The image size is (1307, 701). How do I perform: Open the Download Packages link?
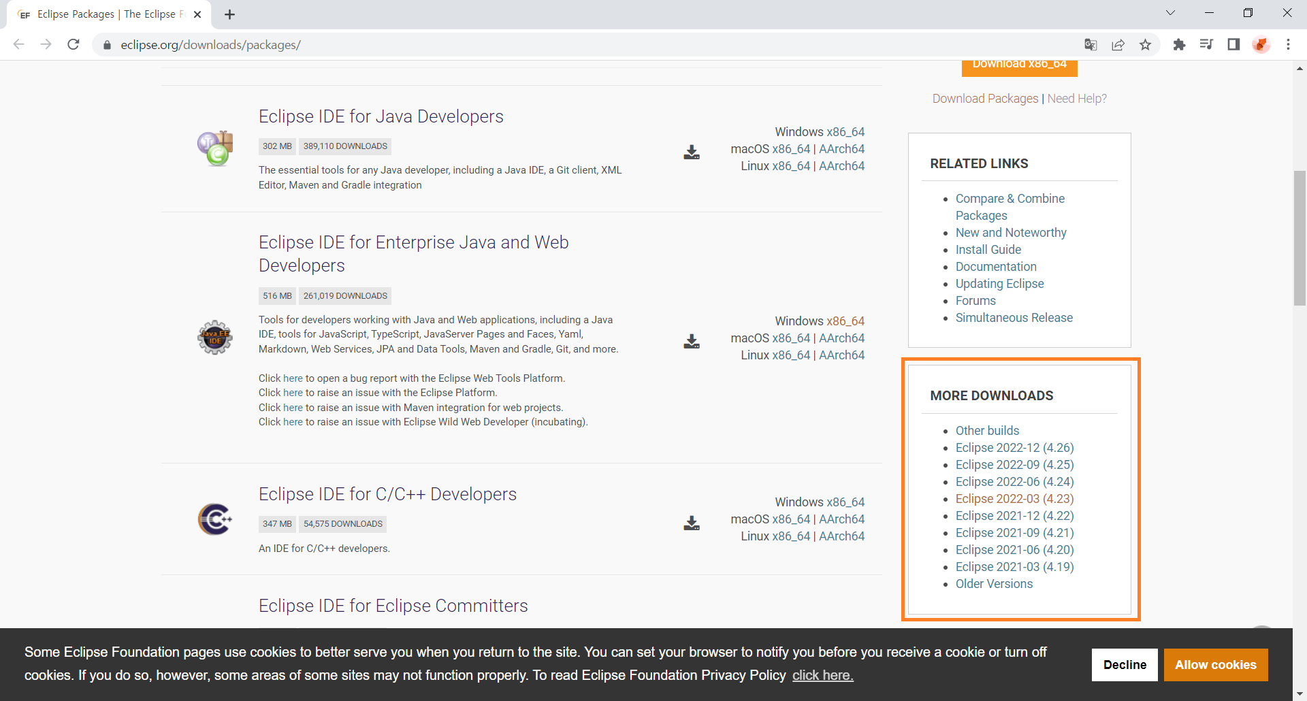985,99
